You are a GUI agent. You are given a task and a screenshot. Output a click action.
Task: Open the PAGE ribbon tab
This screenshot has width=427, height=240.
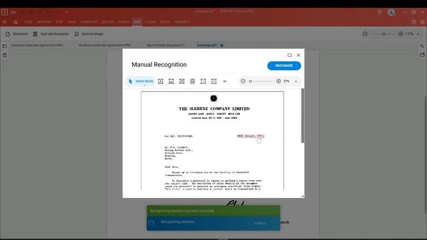tap(72, 22)
